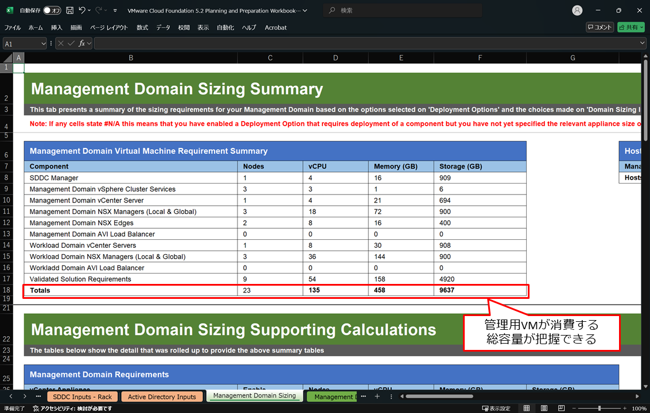
Task: Click the horizontal scroll right arrow
Action: tap(637, 396)
